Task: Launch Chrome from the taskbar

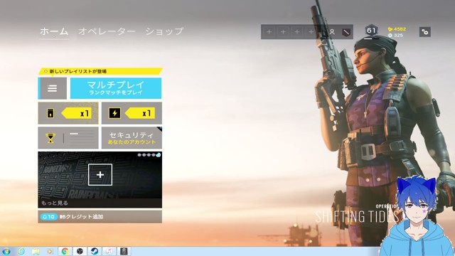Action: [x=65, y=251]
